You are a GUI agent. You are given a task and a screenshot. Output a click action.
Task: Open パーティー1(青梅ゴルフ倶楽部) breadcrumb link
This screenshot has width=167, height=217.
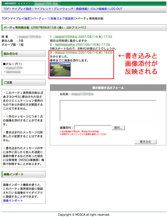[54, 18]
